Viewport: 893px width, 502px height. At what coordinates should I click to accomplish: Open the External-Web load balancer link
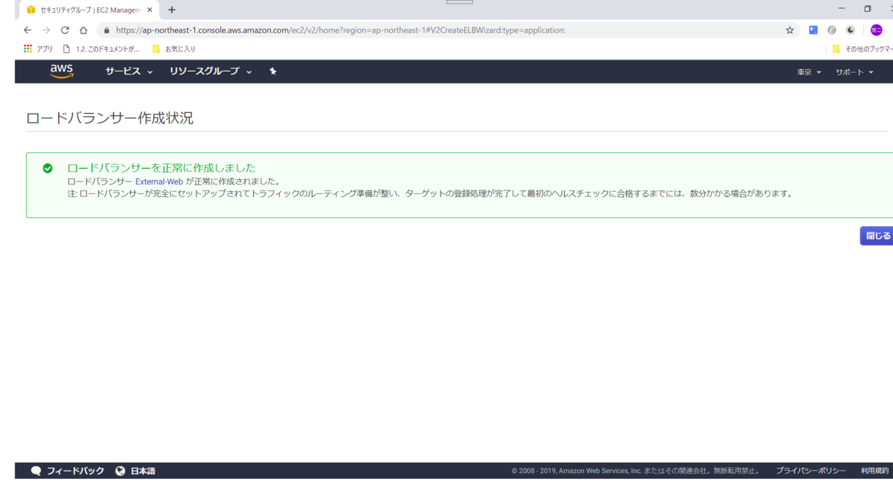[x=159, y=180]
